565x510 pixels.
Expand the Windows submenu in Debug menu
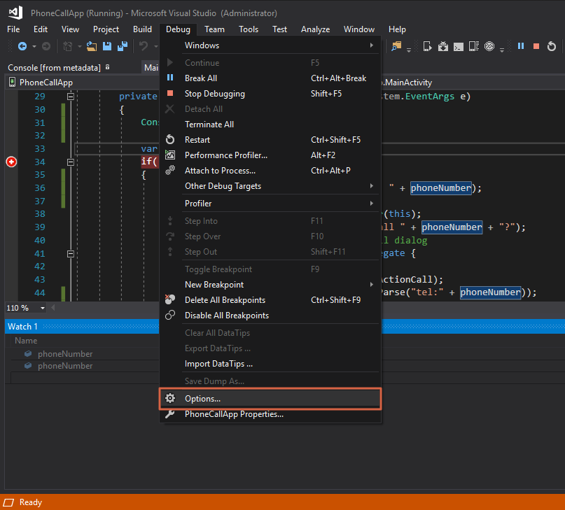tap(270, 45)
